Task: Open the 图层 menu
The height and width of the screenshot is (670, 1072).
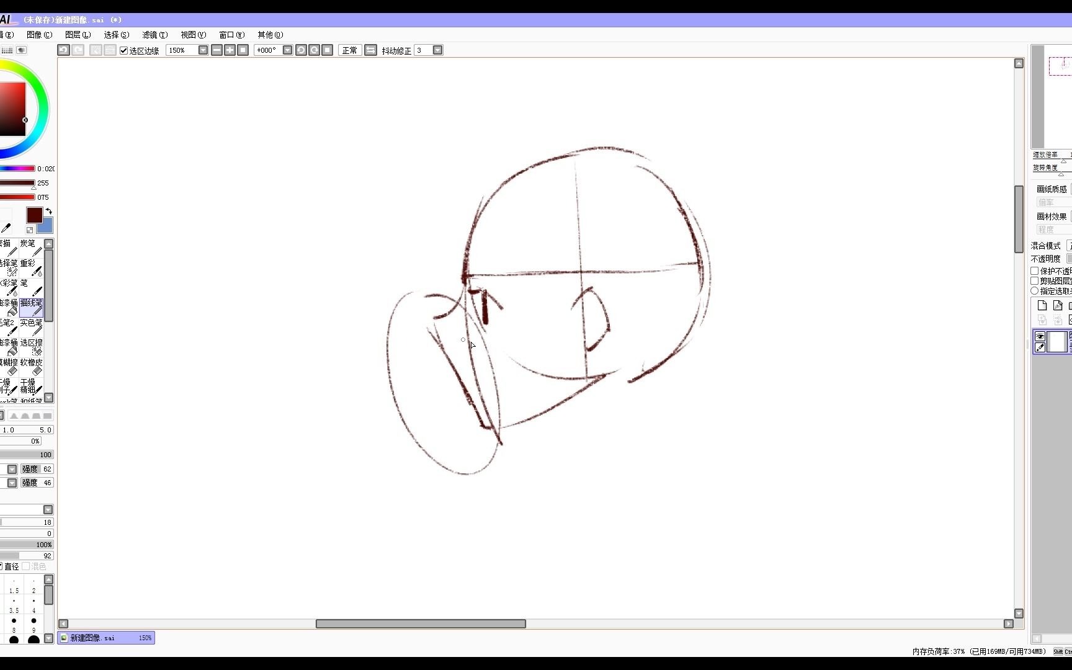Action: click(x=78, y=35)
